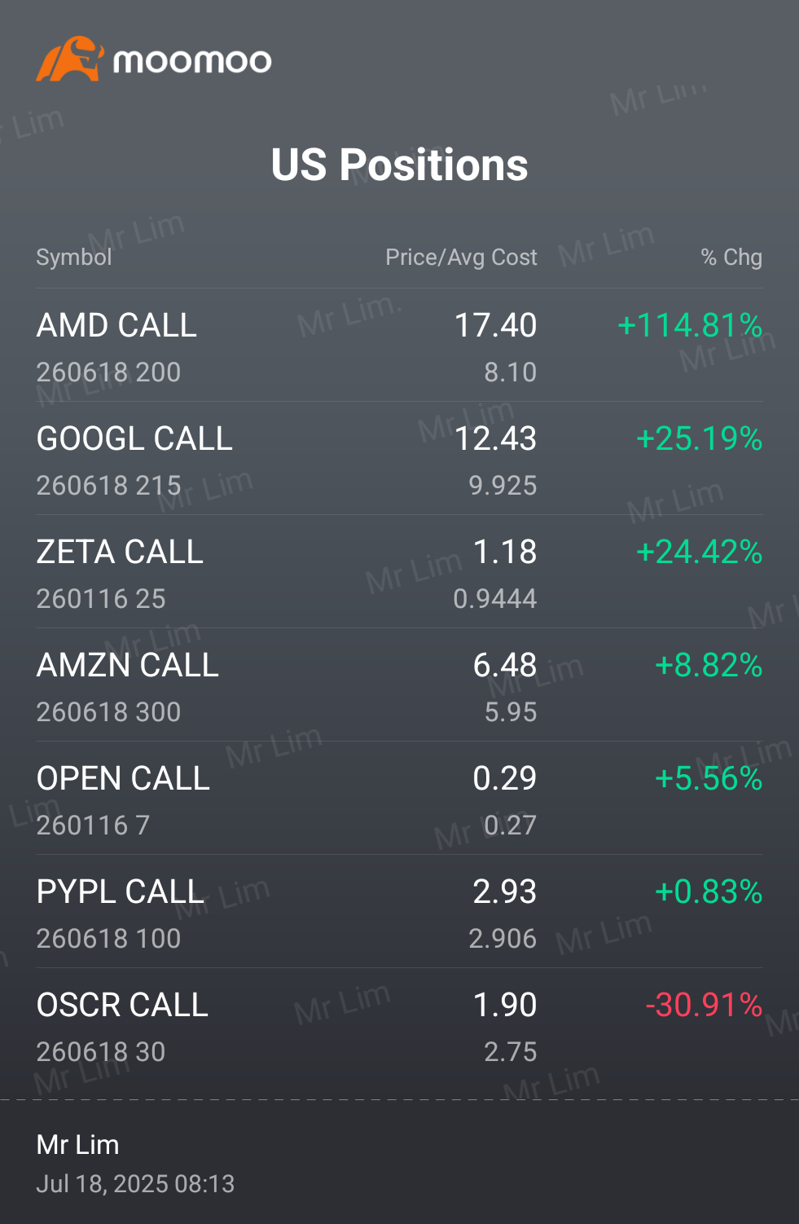This screenshot has width=799, height=1224.
Task: Select the OSCR CALL position
Action: click(x=399, y=1025)
